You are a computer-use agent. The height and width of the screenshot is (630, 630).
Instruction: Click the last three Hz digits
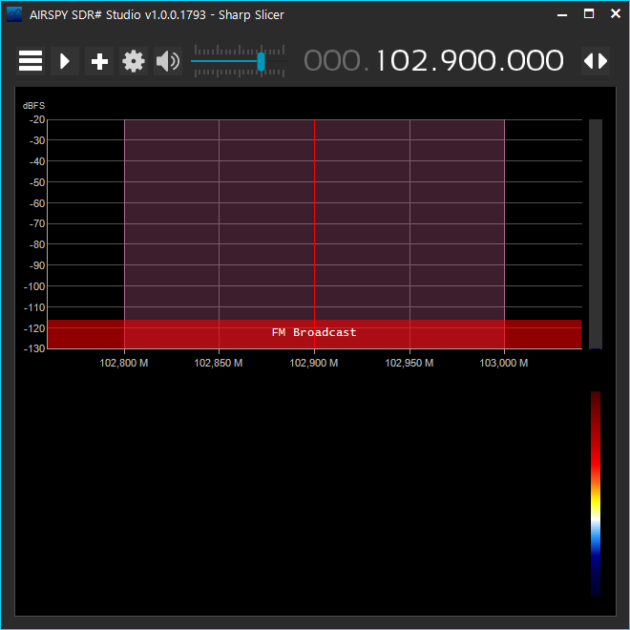(x=535, y=61)
